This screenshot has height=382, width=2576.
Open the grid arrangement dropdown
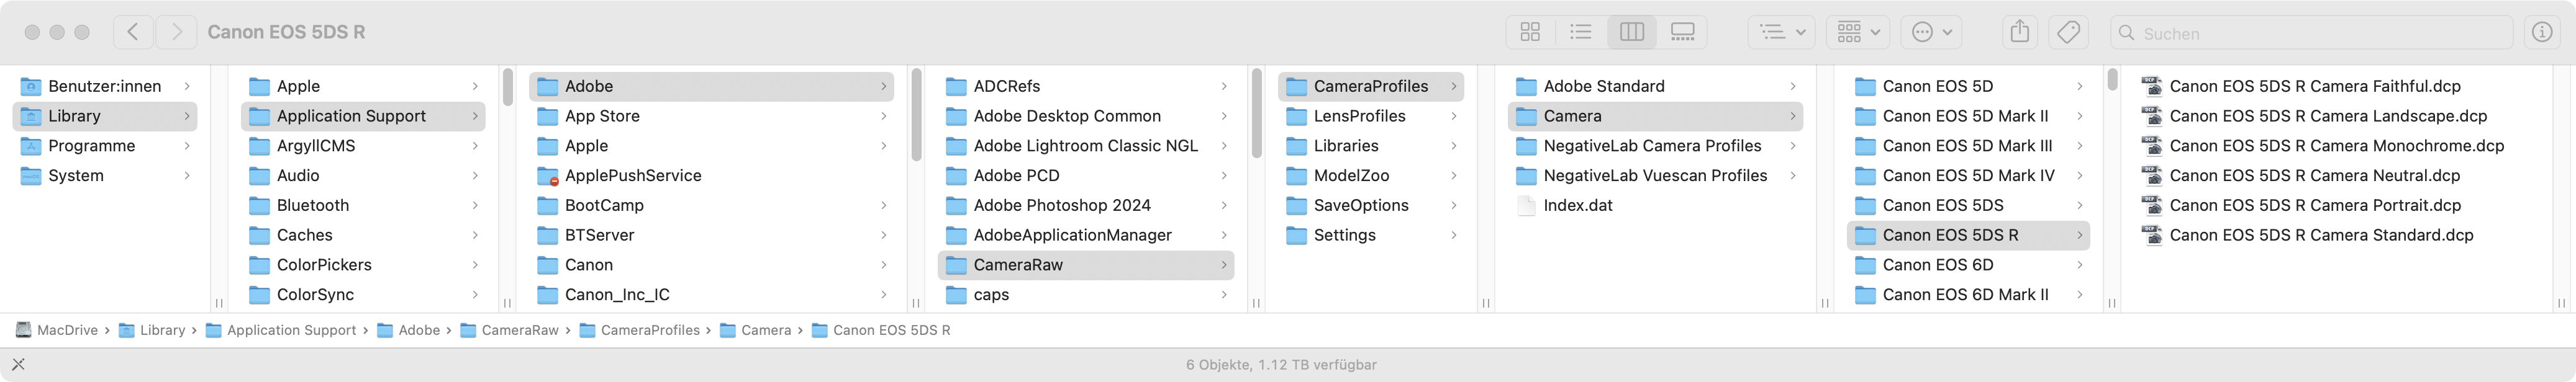click(x=1858, y=32)
